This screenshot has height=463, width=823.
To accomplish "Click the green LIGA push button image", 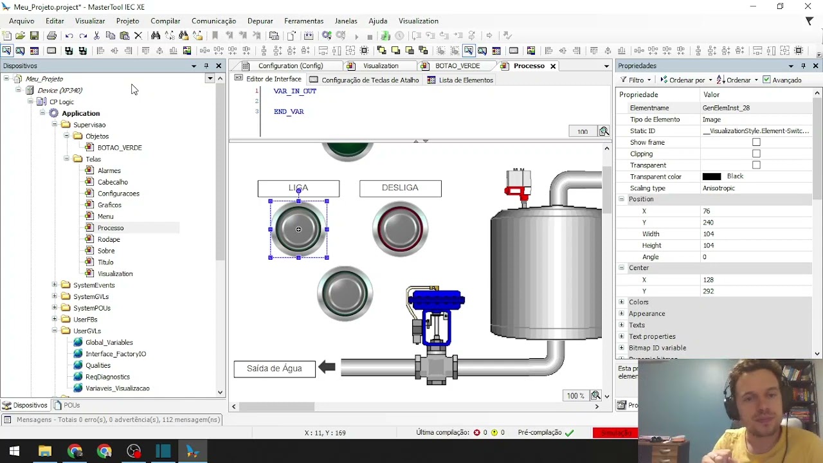I will [x=298, y=229].
